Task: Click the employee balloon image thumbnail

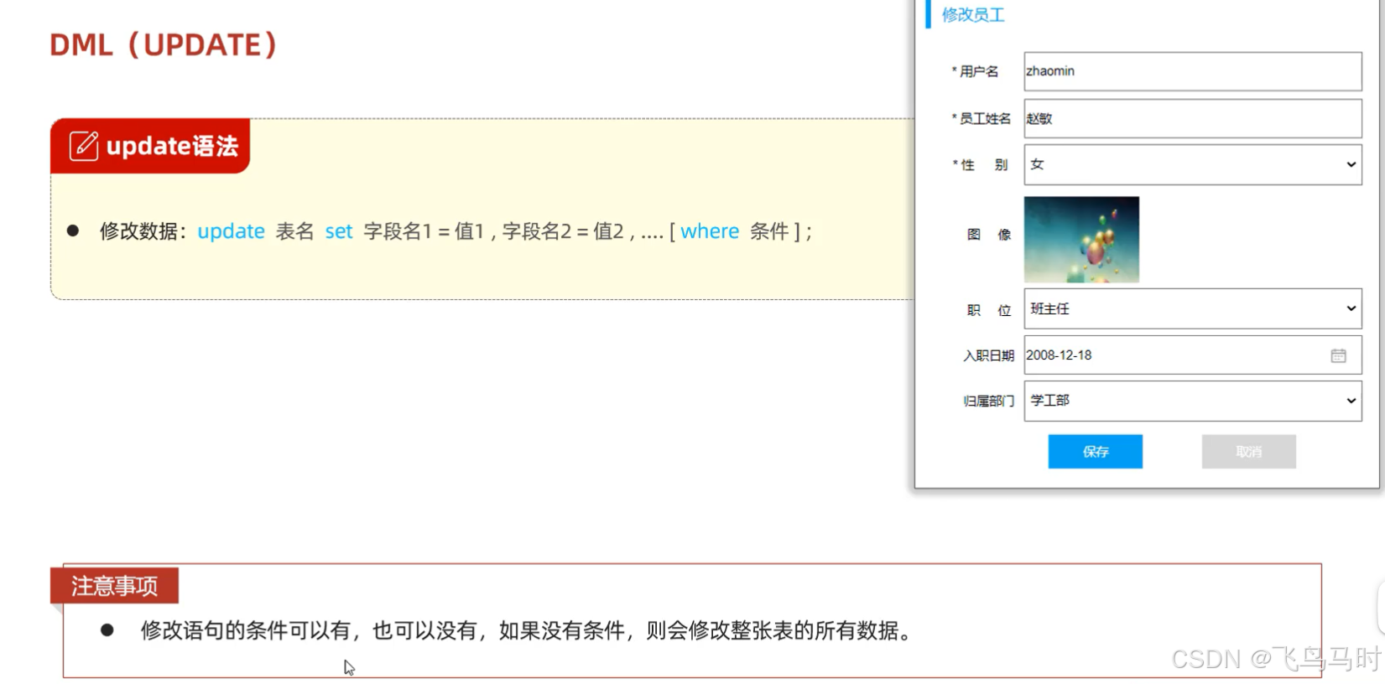Action: coord(1081,239)
